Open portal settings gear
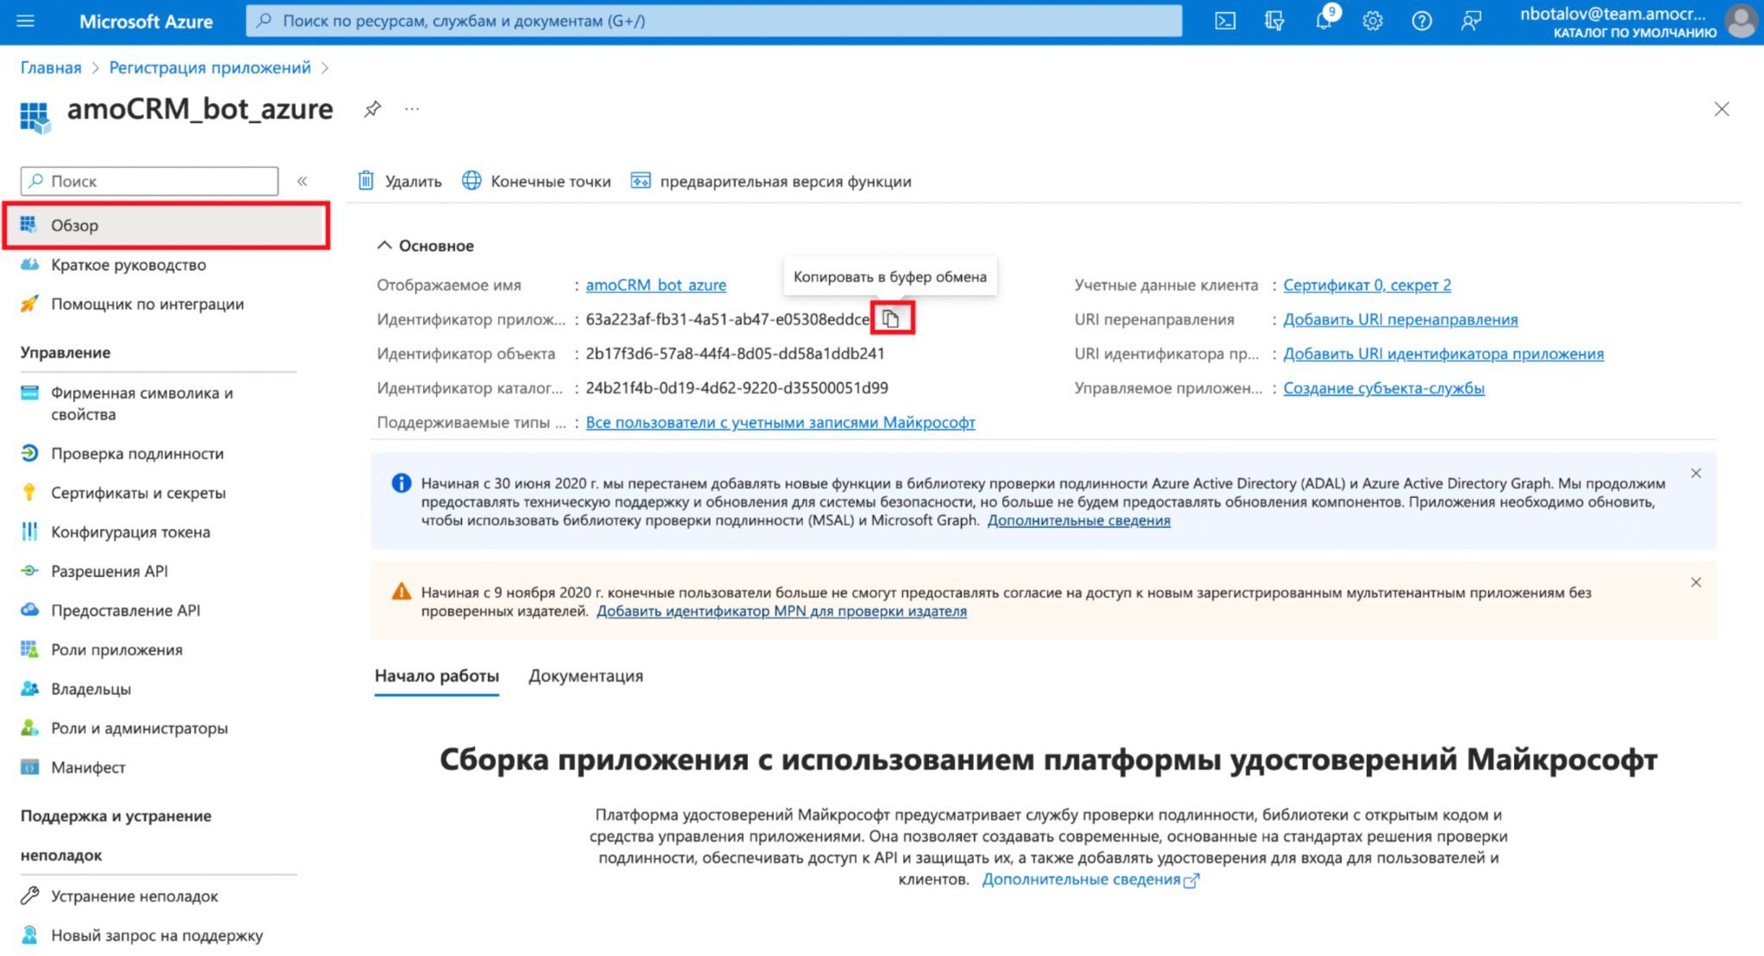Image resolution: width=1764 pixels, height=956 pixels. click(1373, 22)
